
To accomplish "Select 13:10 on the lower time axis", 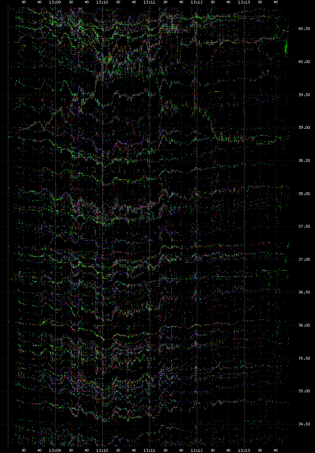I will (102, 450).
